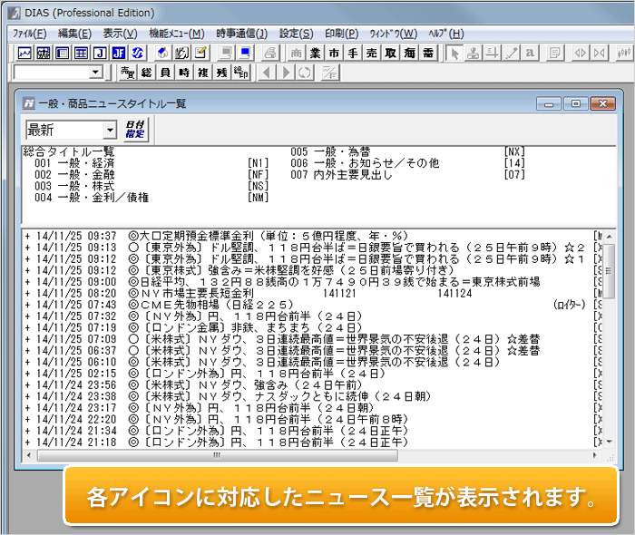Image resolution: width=635 pixels, height=535 pixels.
Task: Open the ファイル(F) menu
Action: point(30,34)
